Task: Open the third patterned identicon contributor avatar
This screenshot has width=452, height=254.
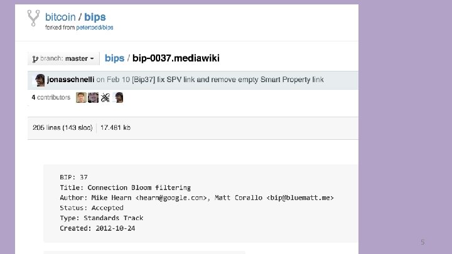Action: point(105,98)
